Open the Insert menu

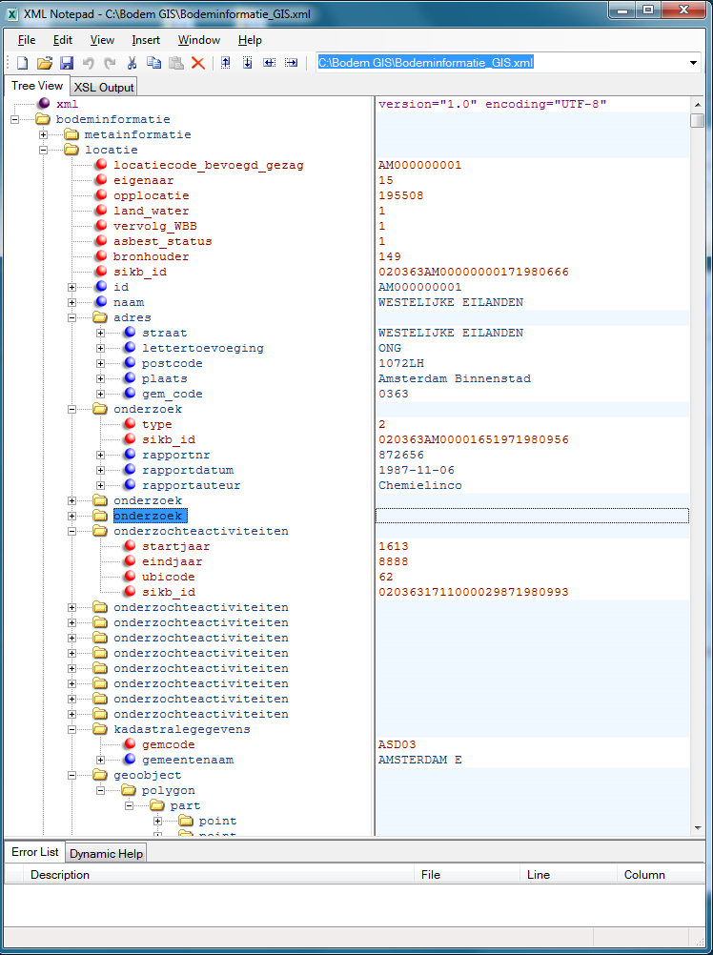tap(146, 40)
